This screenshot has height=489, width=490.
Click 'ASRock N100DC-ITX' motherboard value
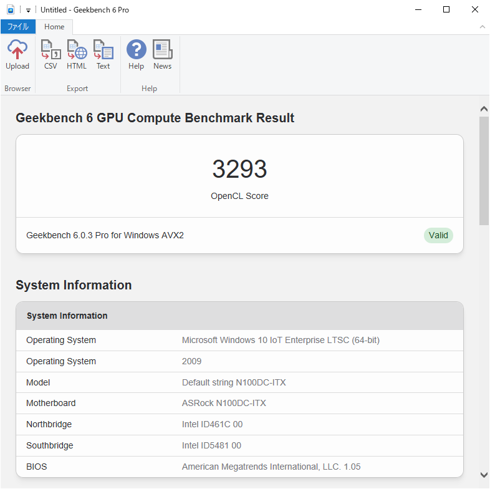(224, 403)
